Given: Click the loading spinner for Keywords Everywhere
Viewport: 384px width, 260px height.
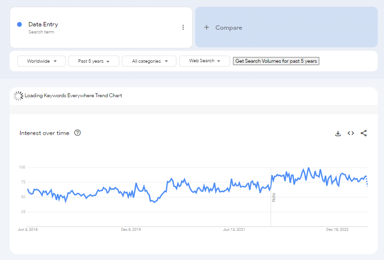Looking at the screenshot, I should tap(18, 96).
